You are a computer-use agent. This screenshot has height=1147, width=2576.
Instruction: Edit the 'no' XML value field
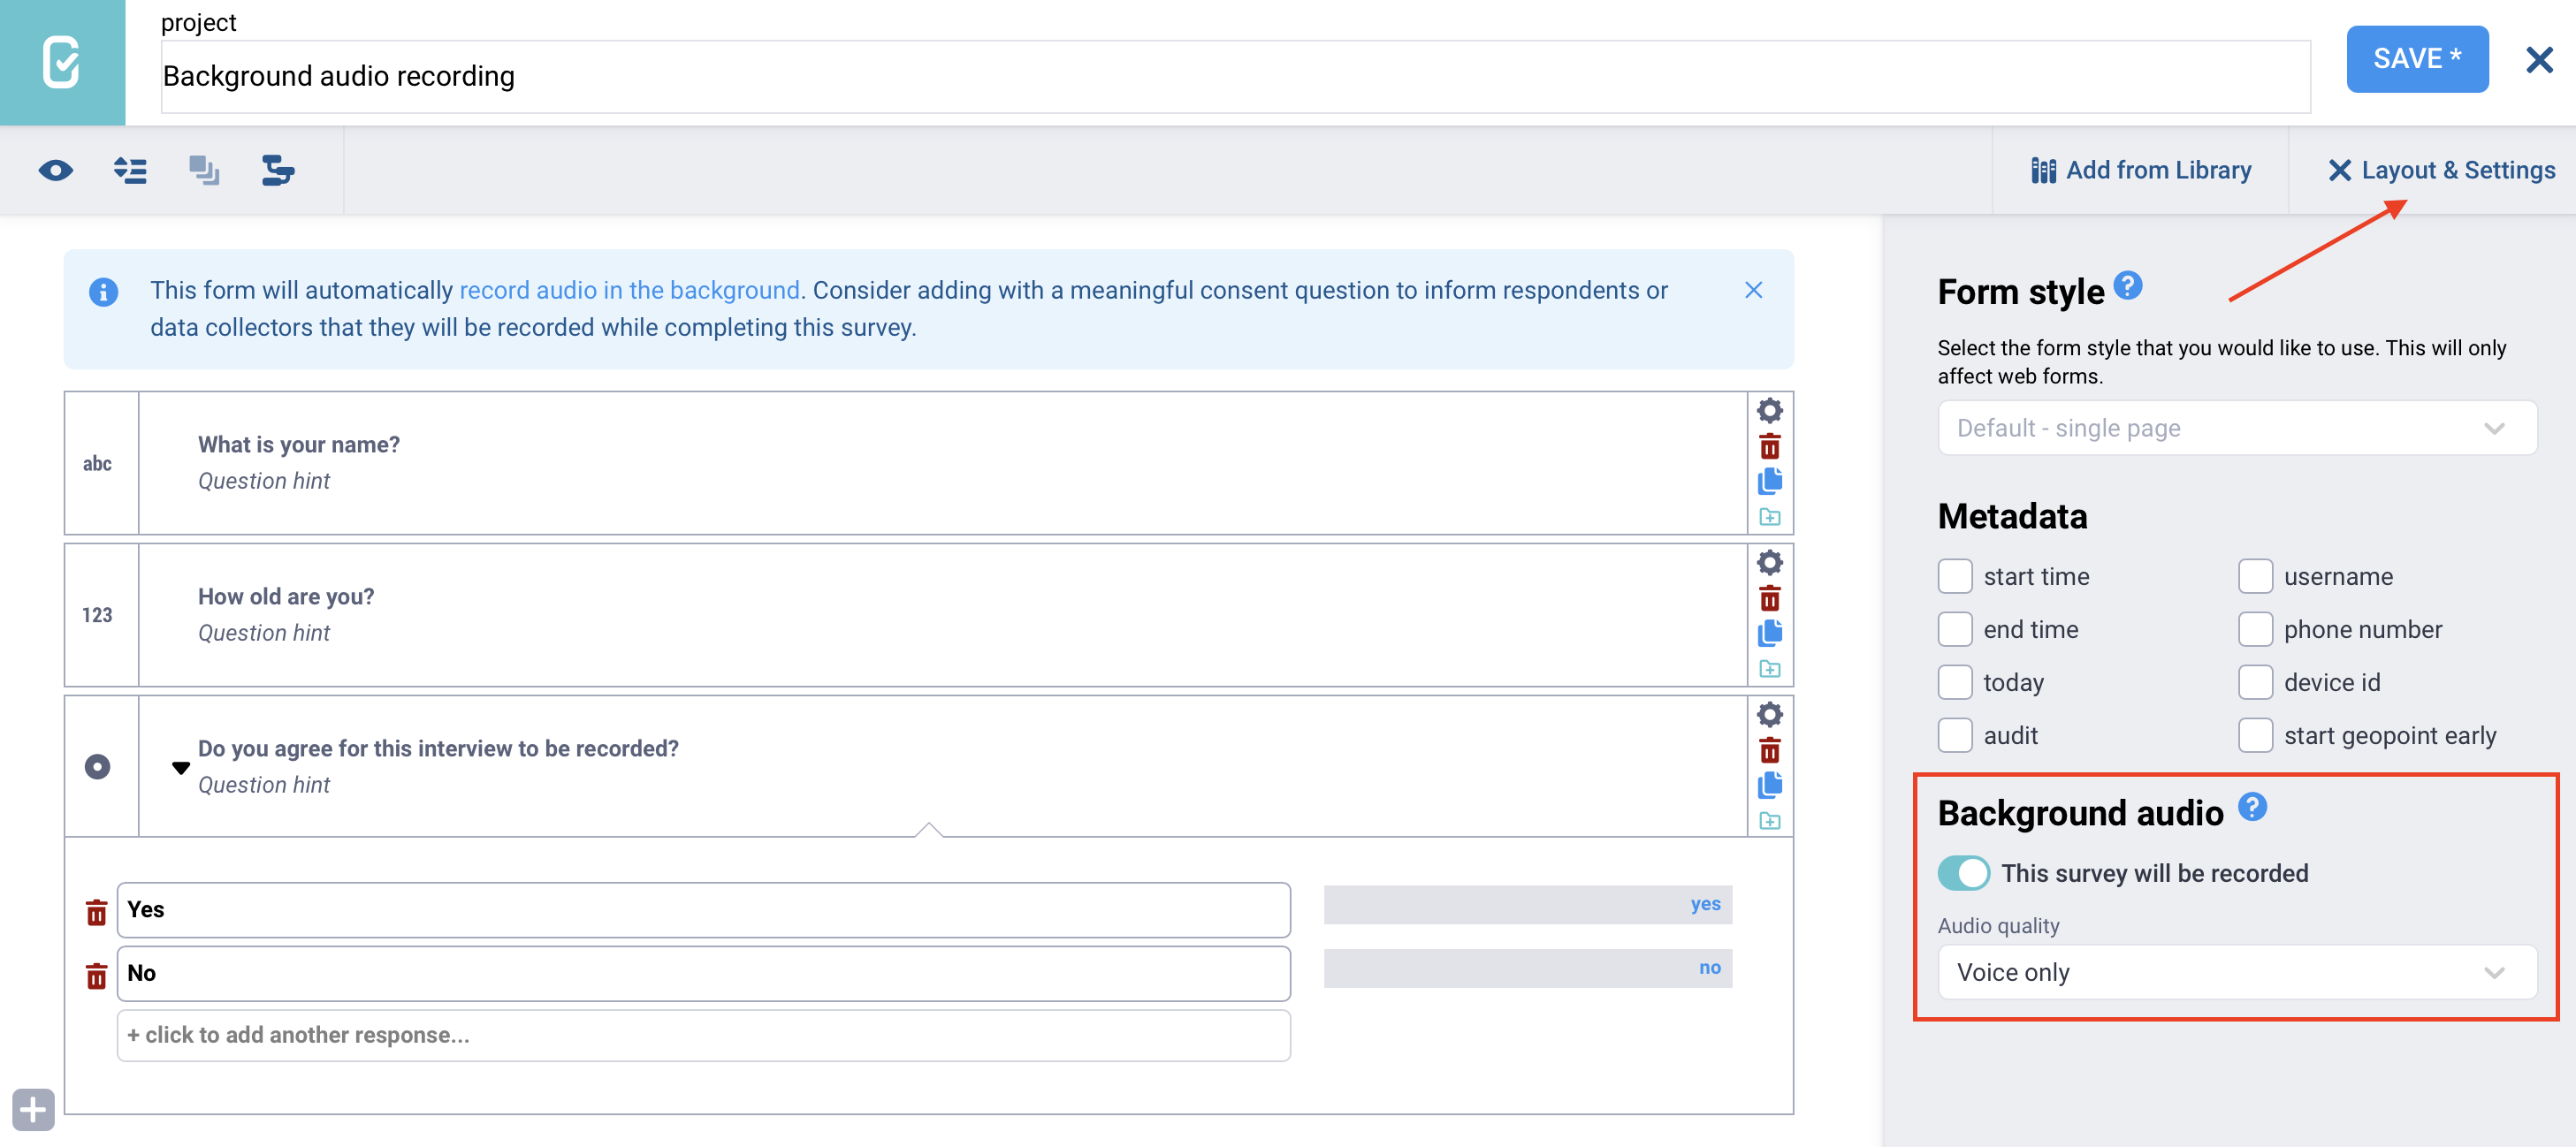click(x=1527, y=968)
